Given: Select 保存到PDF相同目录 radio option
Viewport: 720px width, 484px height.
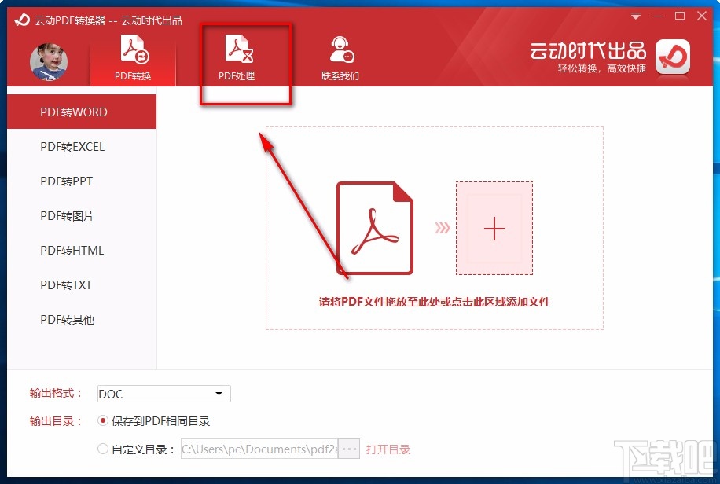Looking at the screenshot, I should pos(103,421).
